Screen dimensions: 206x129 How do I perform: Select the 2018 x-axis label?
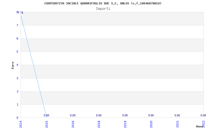[x=99, y=124]
